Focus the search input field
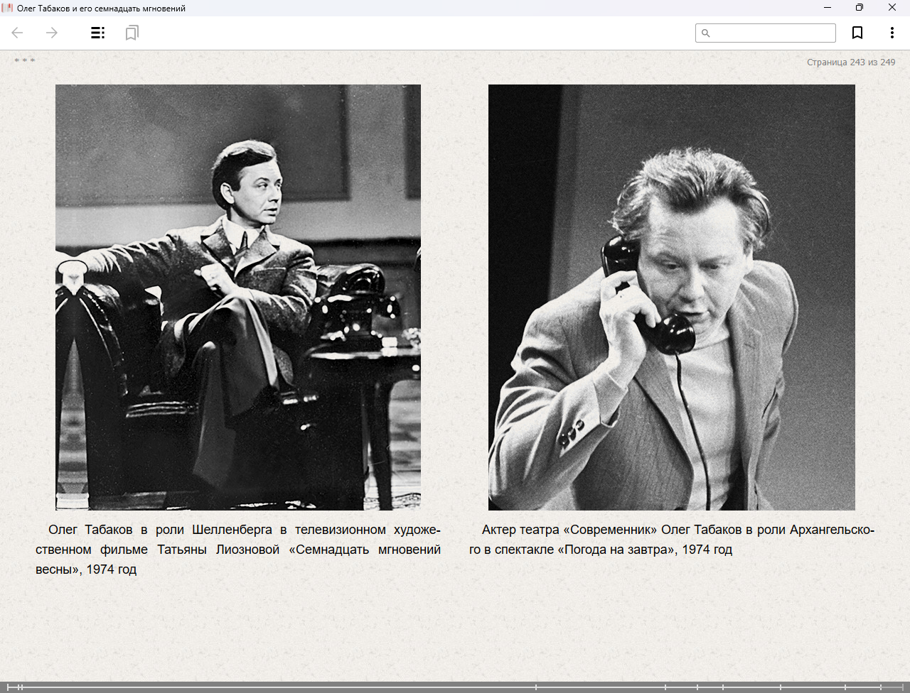The height and width of the screenshot is (693, 910). 771,33
